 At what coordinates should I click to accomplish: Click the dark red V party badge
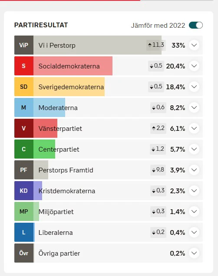24,128
